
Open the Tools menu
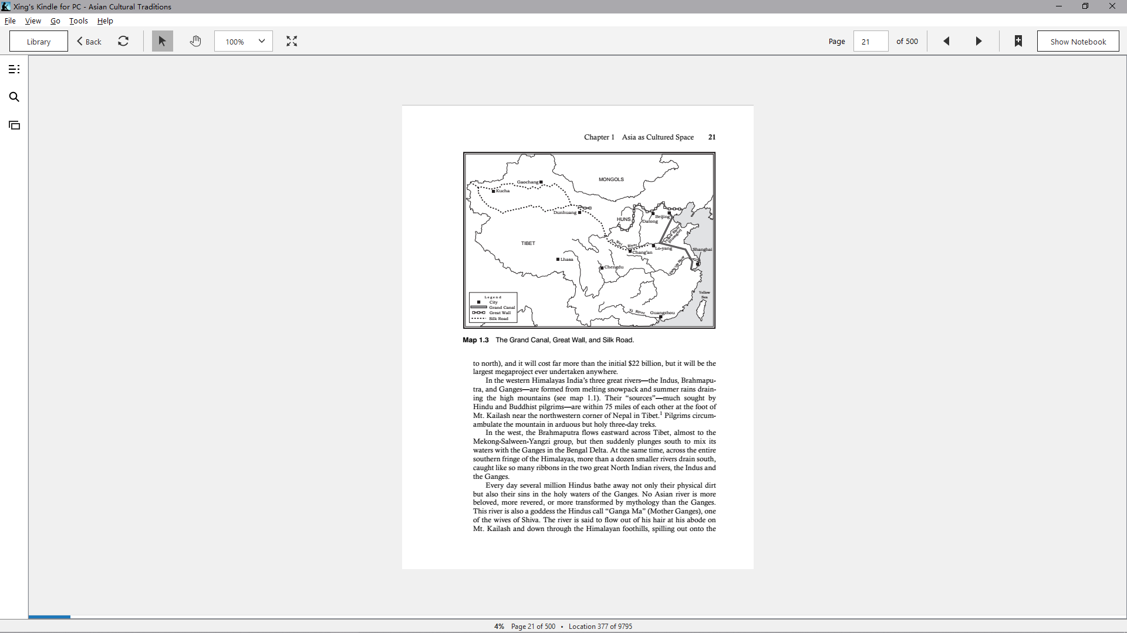(x=79, y=21)
